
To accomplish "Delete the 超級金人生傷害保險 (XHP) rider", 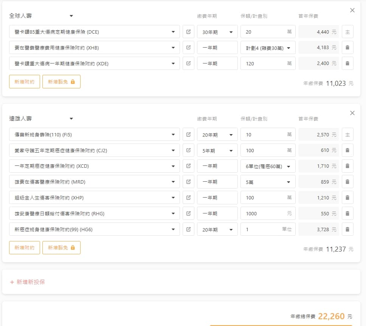I will click(347, 198).
